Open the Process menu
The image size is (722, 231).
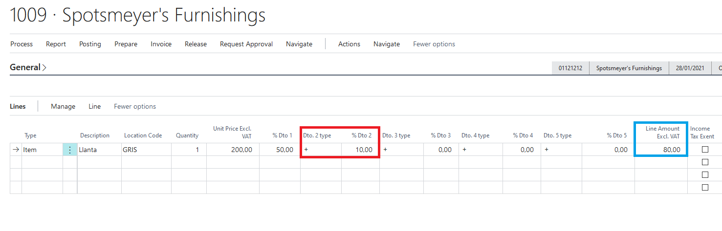22,44
